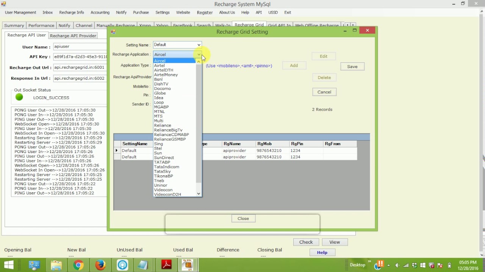Collapse the Recharge Application dropdown arrow
Image resolution: width=485 pixels, height=272 pixels.
tap(199, 54)
